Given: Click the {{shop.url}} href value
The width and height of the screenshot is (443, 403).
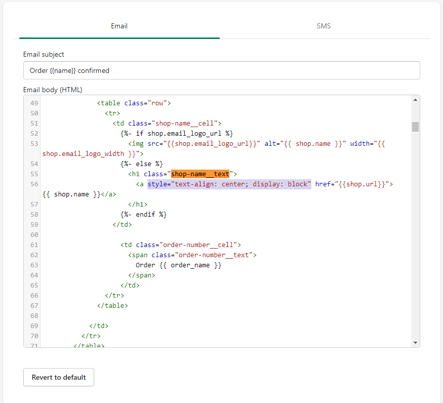Looking at the screenshot, I should coord(365,184).
